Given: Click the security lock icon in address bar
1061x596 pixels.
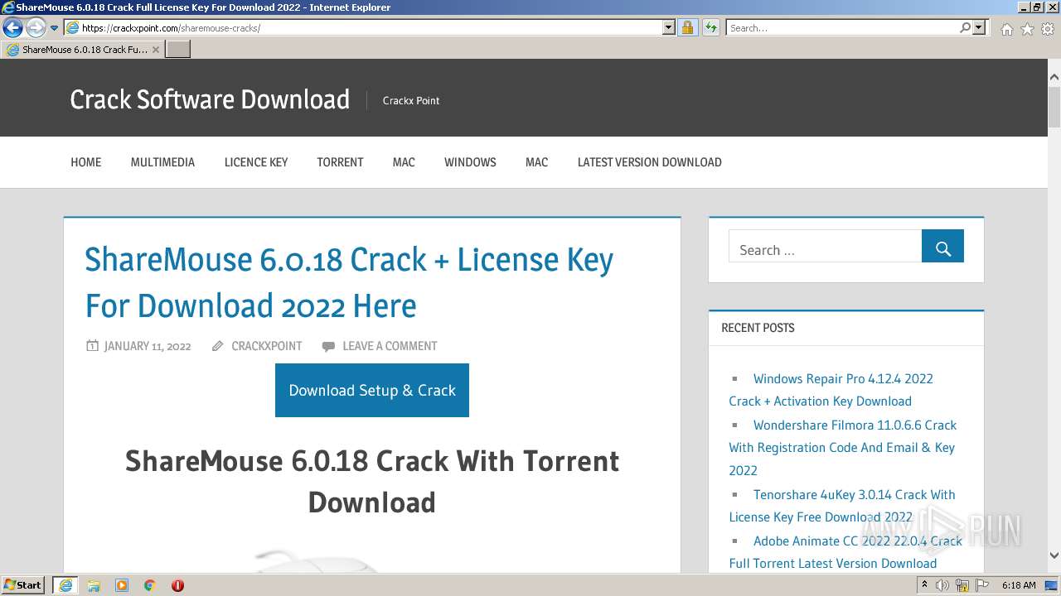Looking at the screenshot, I should coord(687,28).
